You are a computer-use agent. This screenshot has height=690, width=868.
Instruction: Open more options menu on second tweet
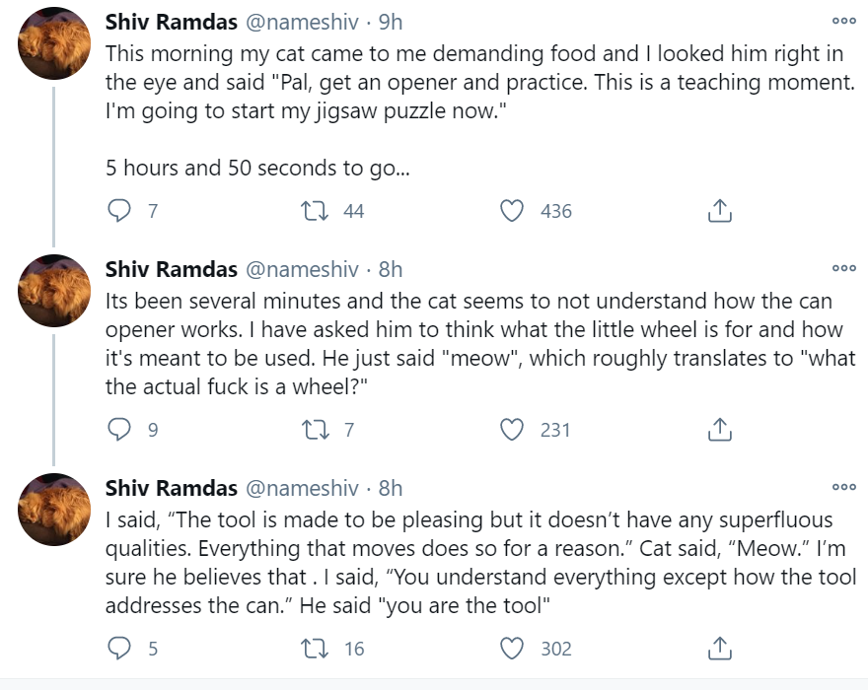click(843, 267)
